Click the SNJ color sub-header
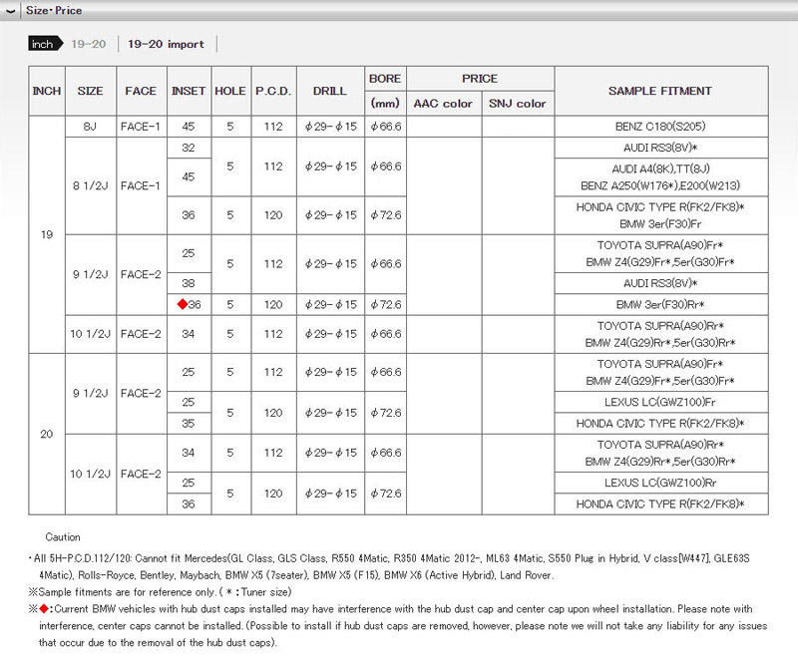This screenshot has width=798, height=664. (x=518, y=104)
